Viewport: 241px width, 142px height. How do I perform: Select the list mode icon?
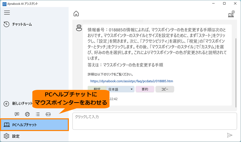tap(38, 114)
